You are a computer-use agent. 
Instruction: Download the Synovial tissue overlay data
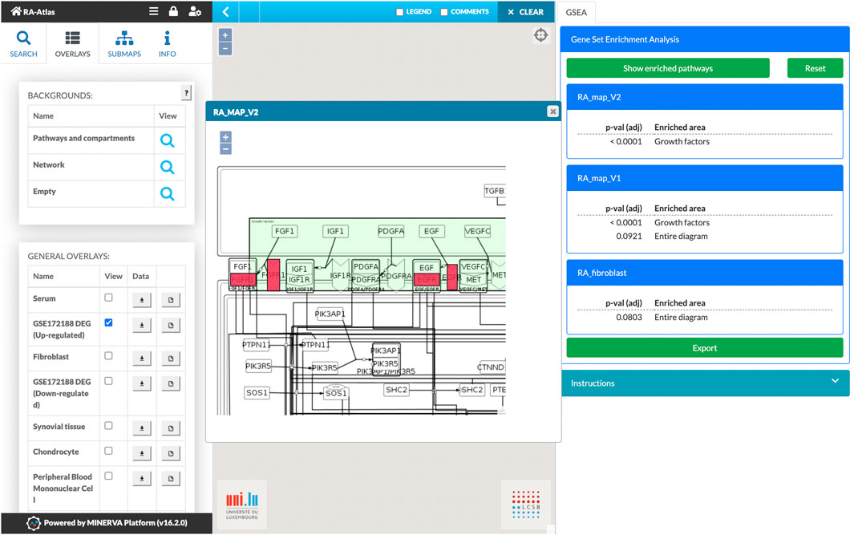click(142, 428)
